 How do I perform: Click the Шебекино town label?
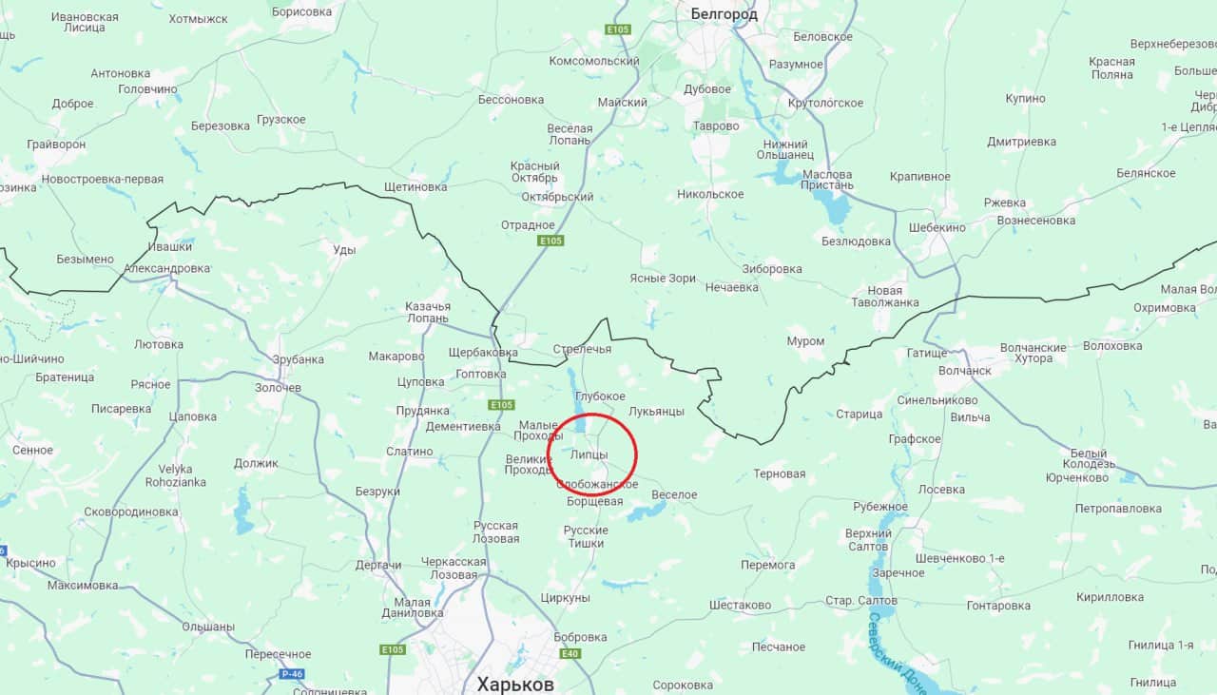click(x=937, y=228)
